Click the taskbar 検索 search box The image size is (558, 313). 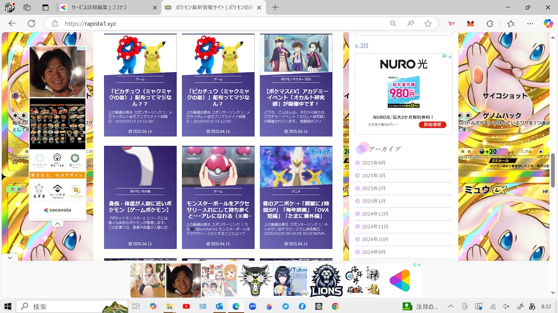[72, 306]
